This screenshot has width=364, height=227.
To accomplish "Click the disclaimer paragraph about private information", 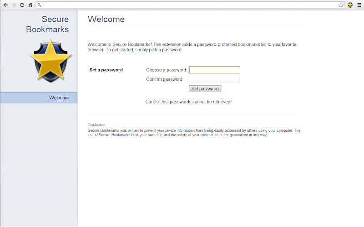I will (x=194, y=133).
